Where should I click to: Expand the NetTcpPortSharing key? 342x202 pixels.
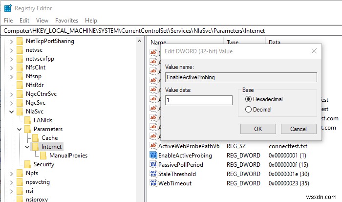tap(12, 41)
